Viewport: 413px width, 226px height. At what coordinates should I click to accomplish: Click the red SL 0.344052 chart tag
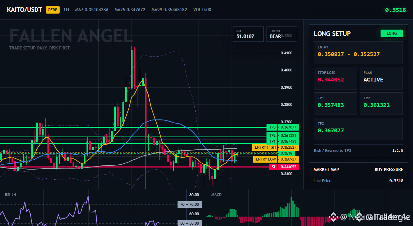[x=284, y=167]
